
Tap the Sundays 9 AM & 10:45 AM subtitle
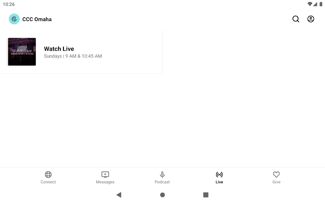click(73, 56)
